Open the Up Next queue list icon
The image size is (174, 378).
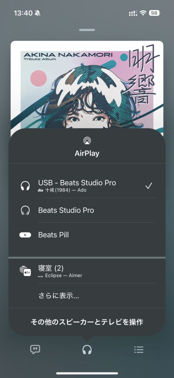(x=139, y=350)
